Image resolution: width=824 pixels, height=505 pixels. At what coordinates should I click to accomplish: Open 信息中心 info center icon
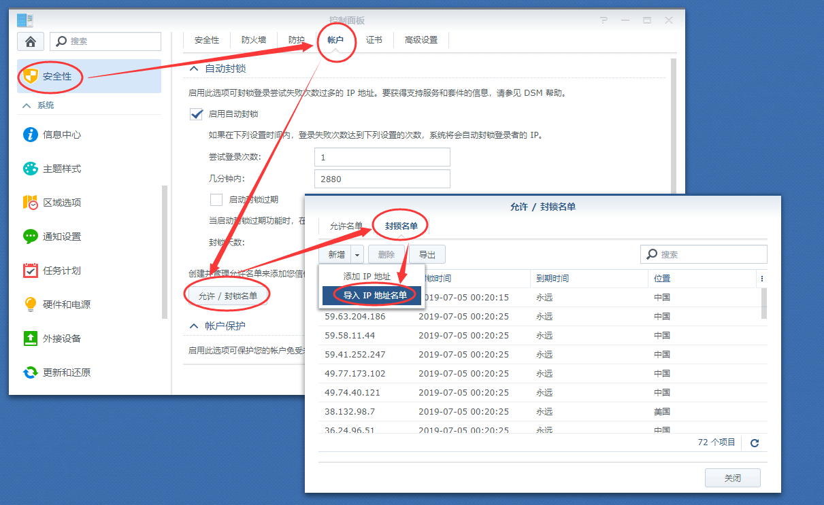pos(31,135)
